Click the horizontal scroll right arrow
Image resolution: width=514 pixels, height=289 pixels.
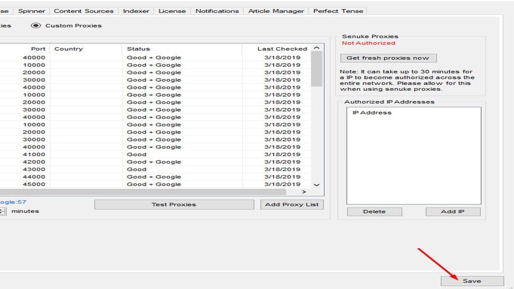(304, 192)
